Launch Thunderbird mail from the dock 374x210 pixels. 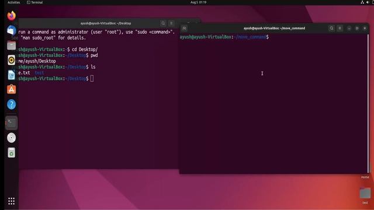click(11, 30)
